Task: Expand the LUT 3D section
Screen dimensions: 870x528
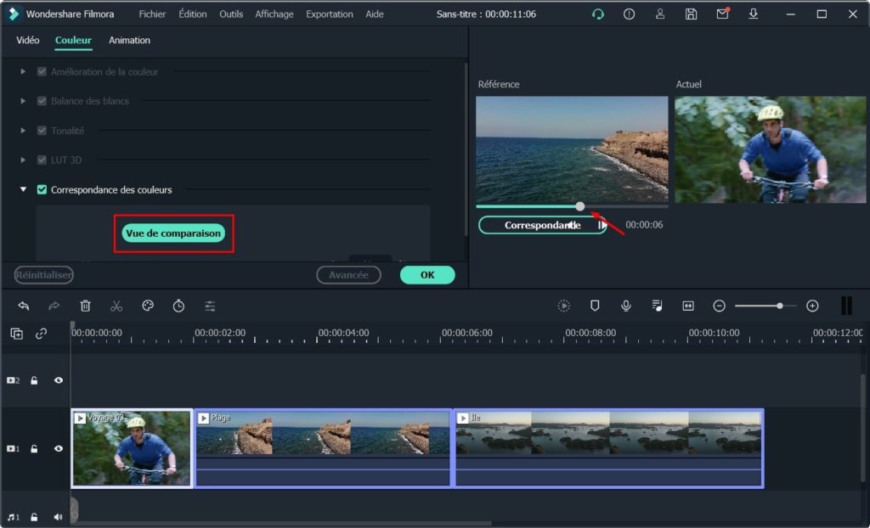Action: point(23,160)
